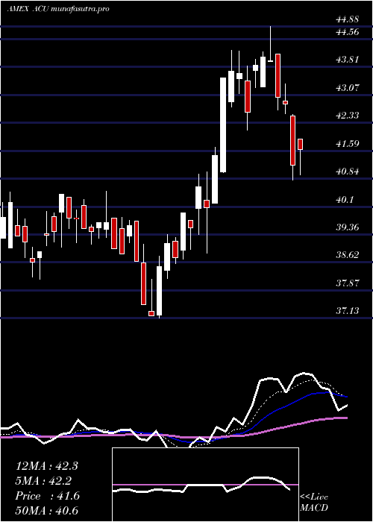Click inside the MACD inset chart box

pos(205,485)
